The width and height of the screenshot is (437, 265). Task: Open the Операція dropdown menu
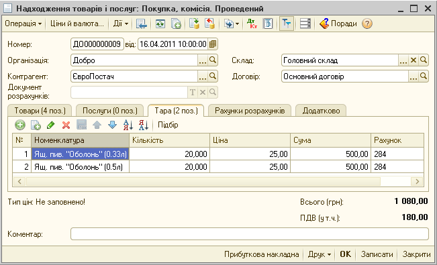point(23,23)
